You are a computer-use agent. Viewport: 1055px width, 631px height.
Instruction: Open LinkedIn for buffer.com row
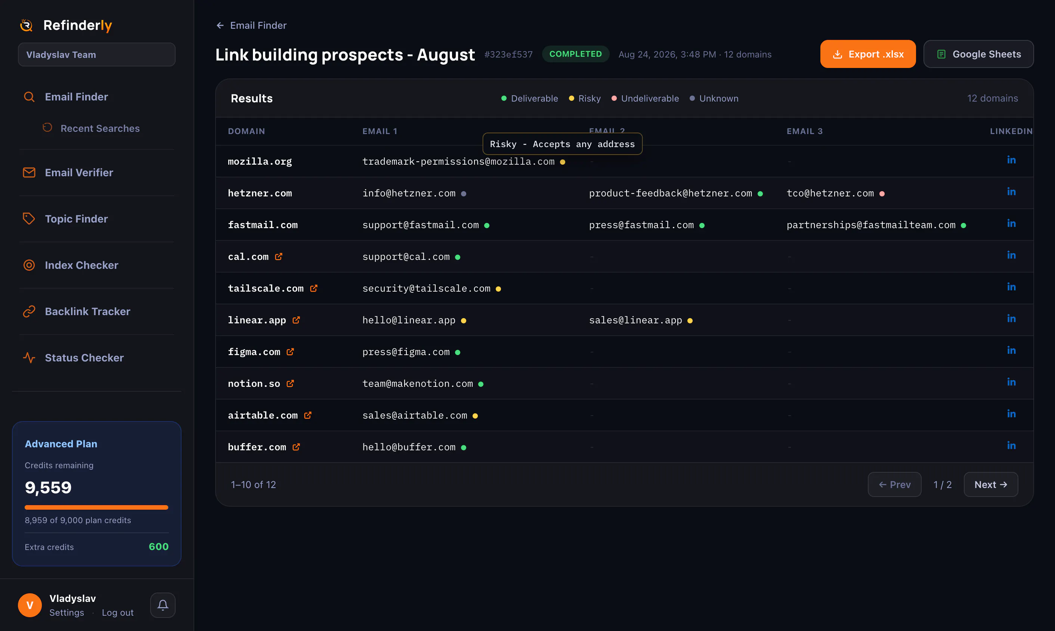pyautogui.click(x=1011, y=445)
